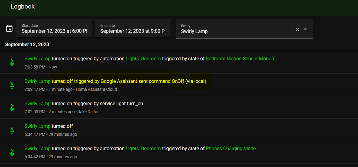
Task: Click lamp icon on 7:02:03 PM entry
Action: point(12,107)
